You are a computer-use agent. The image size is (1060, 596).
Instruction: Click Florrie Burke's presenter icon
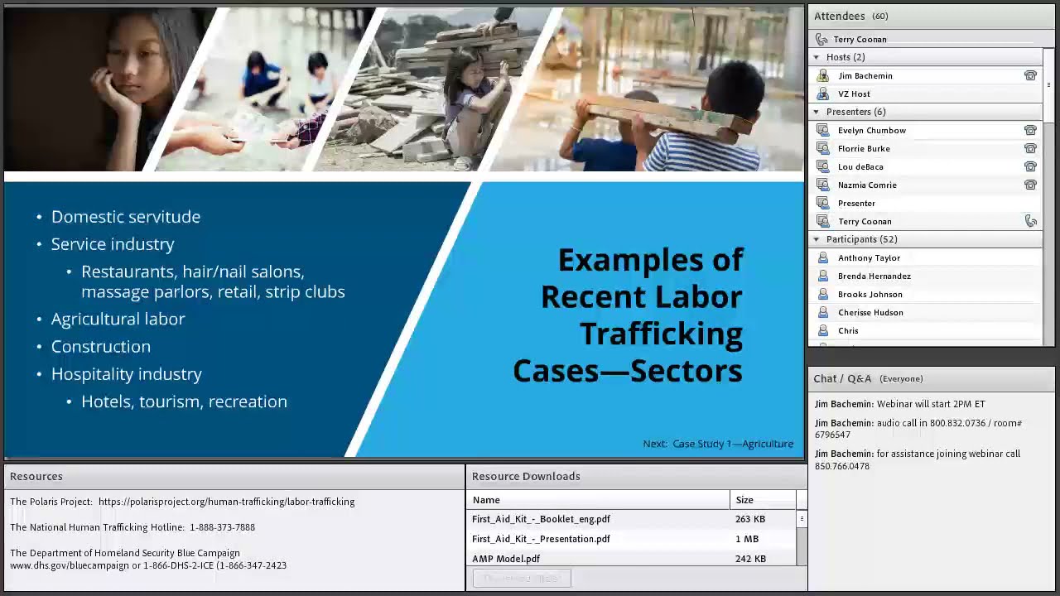pos(822,148)
